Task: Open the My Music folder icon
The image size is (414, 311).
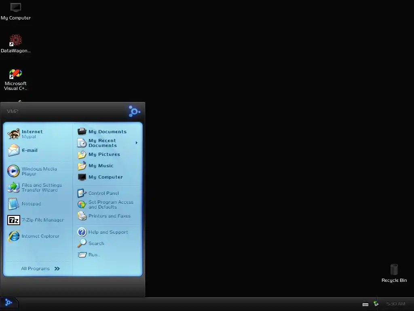Action: click(82, 166)
